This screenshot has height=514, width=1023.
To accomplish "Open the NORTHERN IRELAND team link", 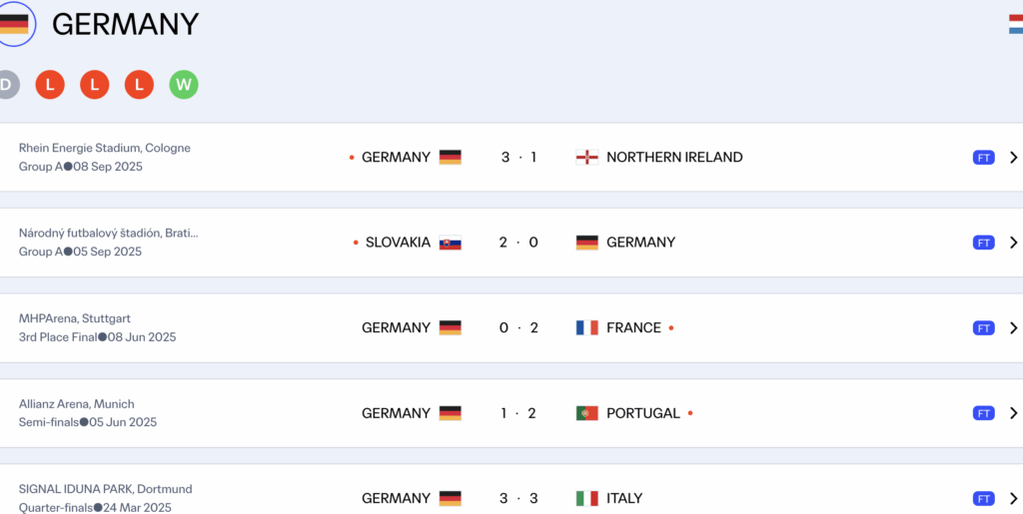I will click(x=674, y=158).
